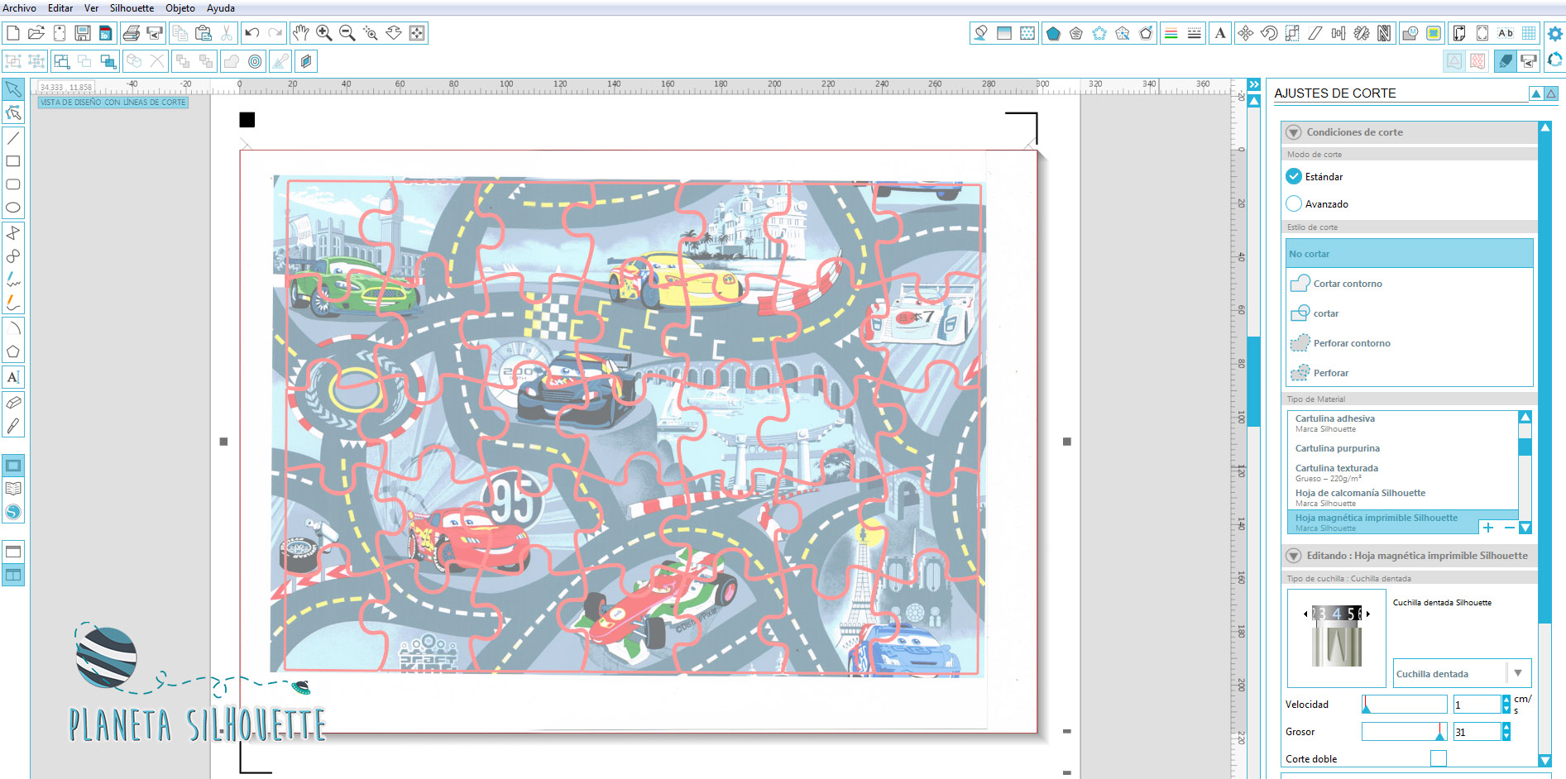The image size is (1566, 779).
Task: Select the arrow selection tool
Action: (13, 89)
